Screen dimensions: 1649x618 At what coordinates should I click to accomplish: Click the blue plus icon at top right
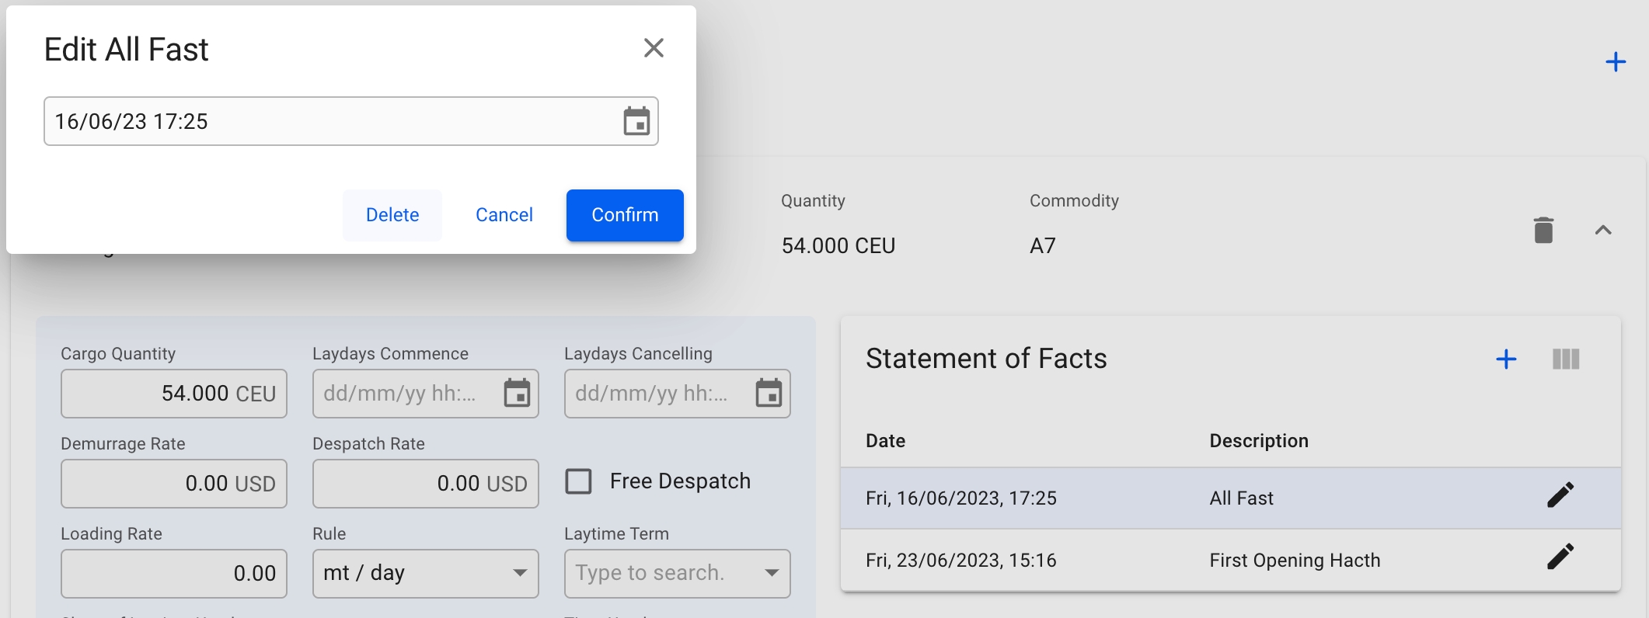[x=1615, y=62]
